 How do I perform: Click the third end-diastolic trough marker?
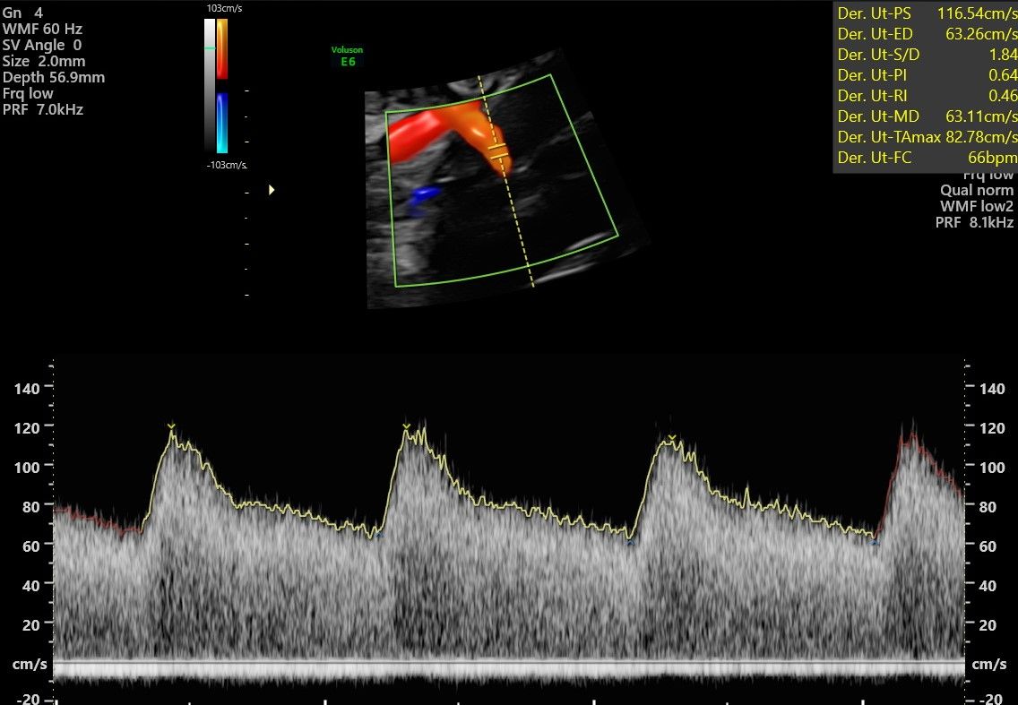coord(876,542)
